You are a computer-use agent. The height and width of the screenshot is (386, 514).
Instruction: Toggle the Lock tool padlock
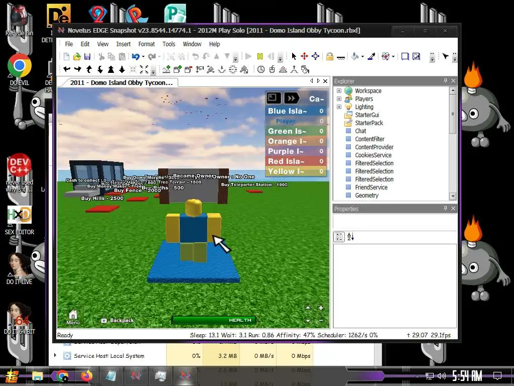[x=329, y=56]
